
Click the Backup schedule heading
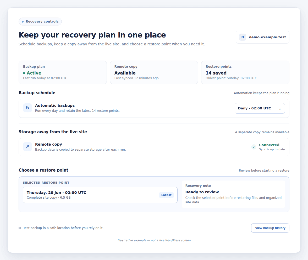click(37, 93)
